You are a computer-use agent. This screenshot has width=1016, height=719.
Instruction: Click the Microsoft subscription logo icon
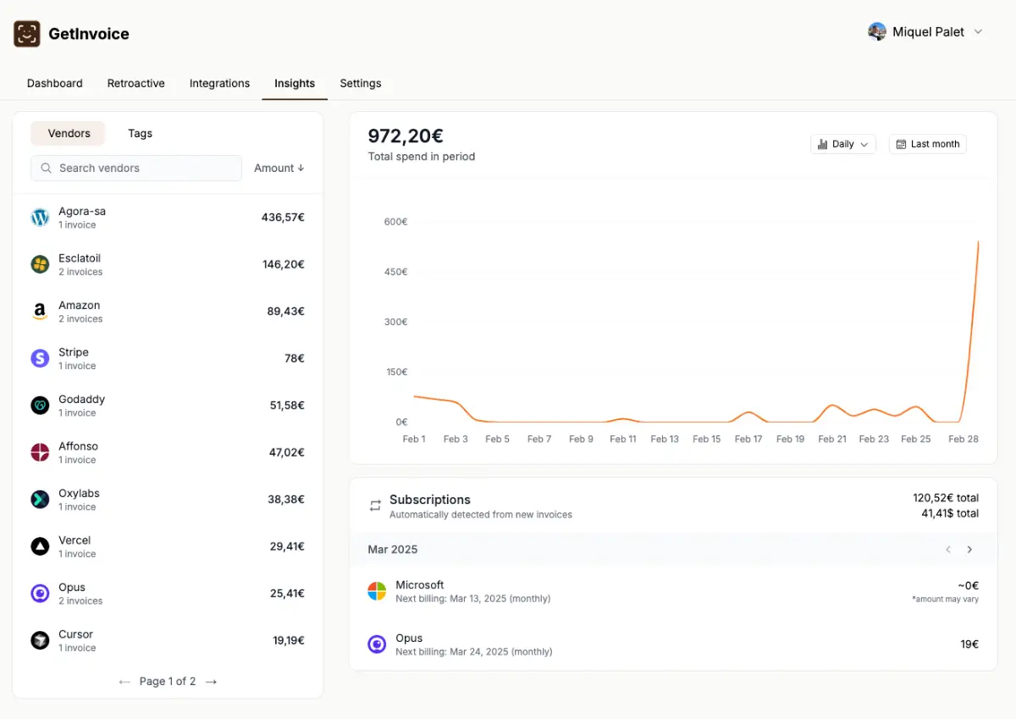(377, 591)
